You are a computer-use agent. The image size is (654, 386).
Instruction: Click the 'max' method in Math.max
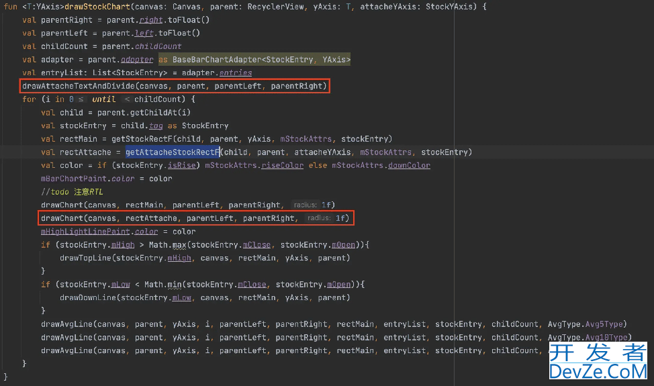tap(179, 245)
